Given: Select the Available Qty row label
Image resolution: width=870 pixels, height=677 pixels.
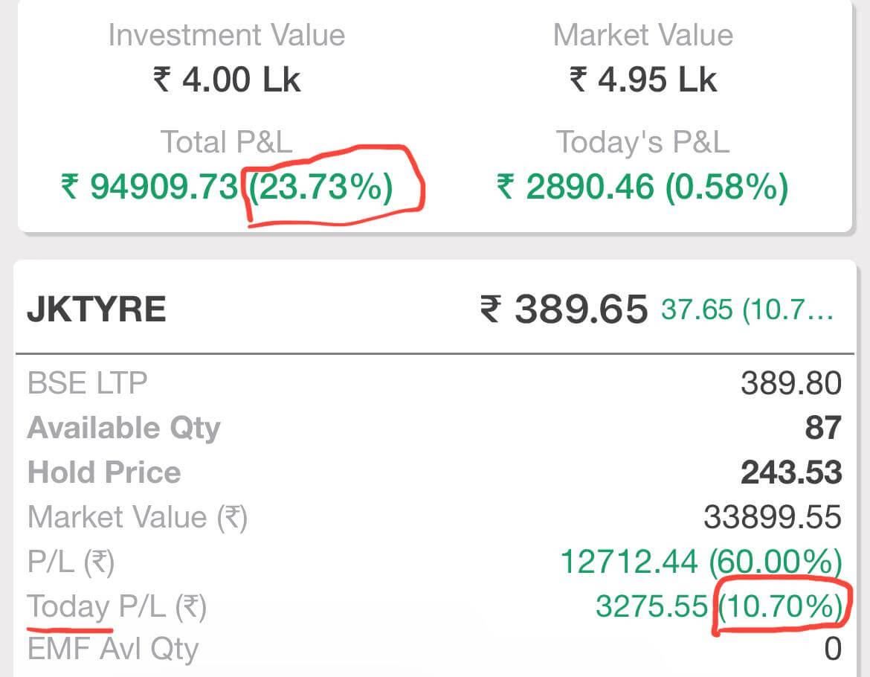Looking at the screenshot, I should coord(123,428).
